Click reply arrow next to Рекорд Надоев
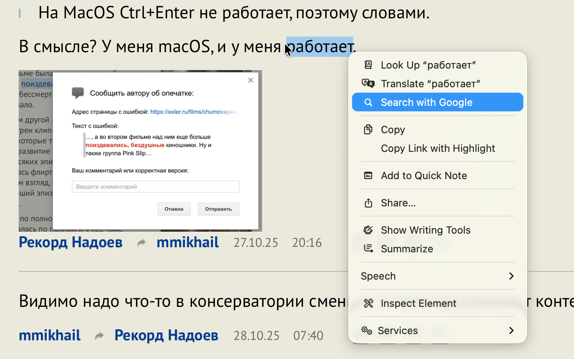 point(142,243)
